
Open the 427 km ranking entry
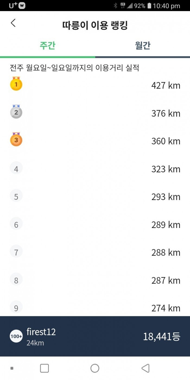coord(95,85)
